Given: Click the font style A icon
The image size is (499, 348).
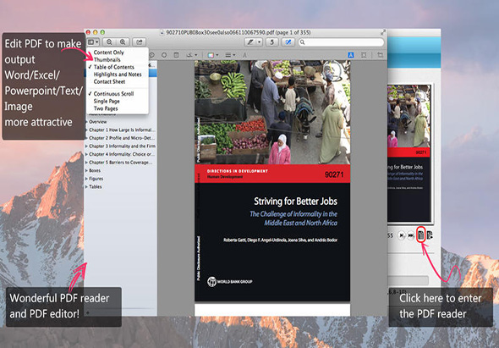Looking at the screenshot, I should click(x=244, y=55).
